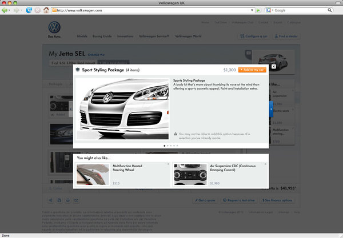Image resolution: width=343 pixels, height=238 pixels.
Task: Click the package icon beside Sport Styling Package
Action: (x=78, y=70)
